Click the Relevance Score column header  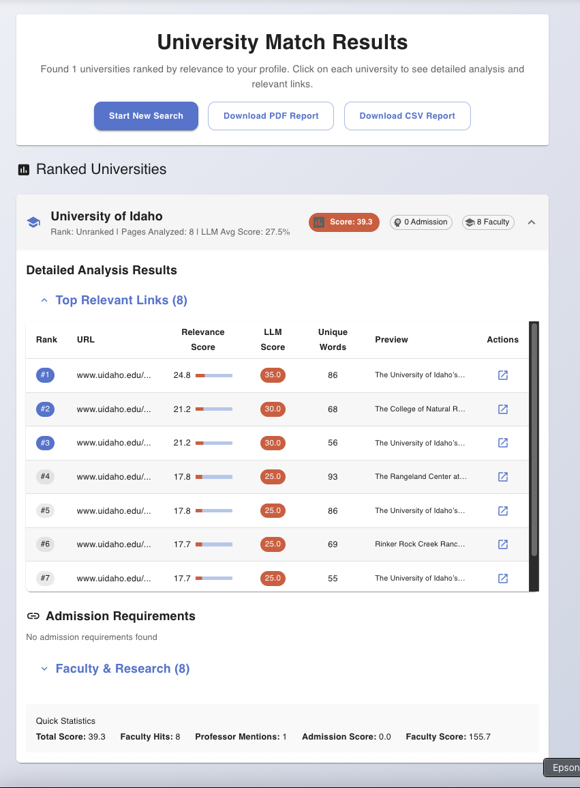(x=203, y=340)
